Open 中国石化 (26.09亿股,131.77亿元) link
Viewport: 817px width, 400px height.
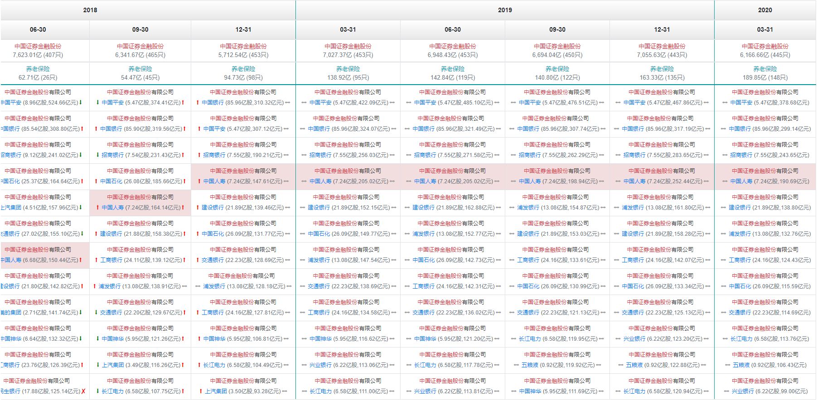coord(213,234)
